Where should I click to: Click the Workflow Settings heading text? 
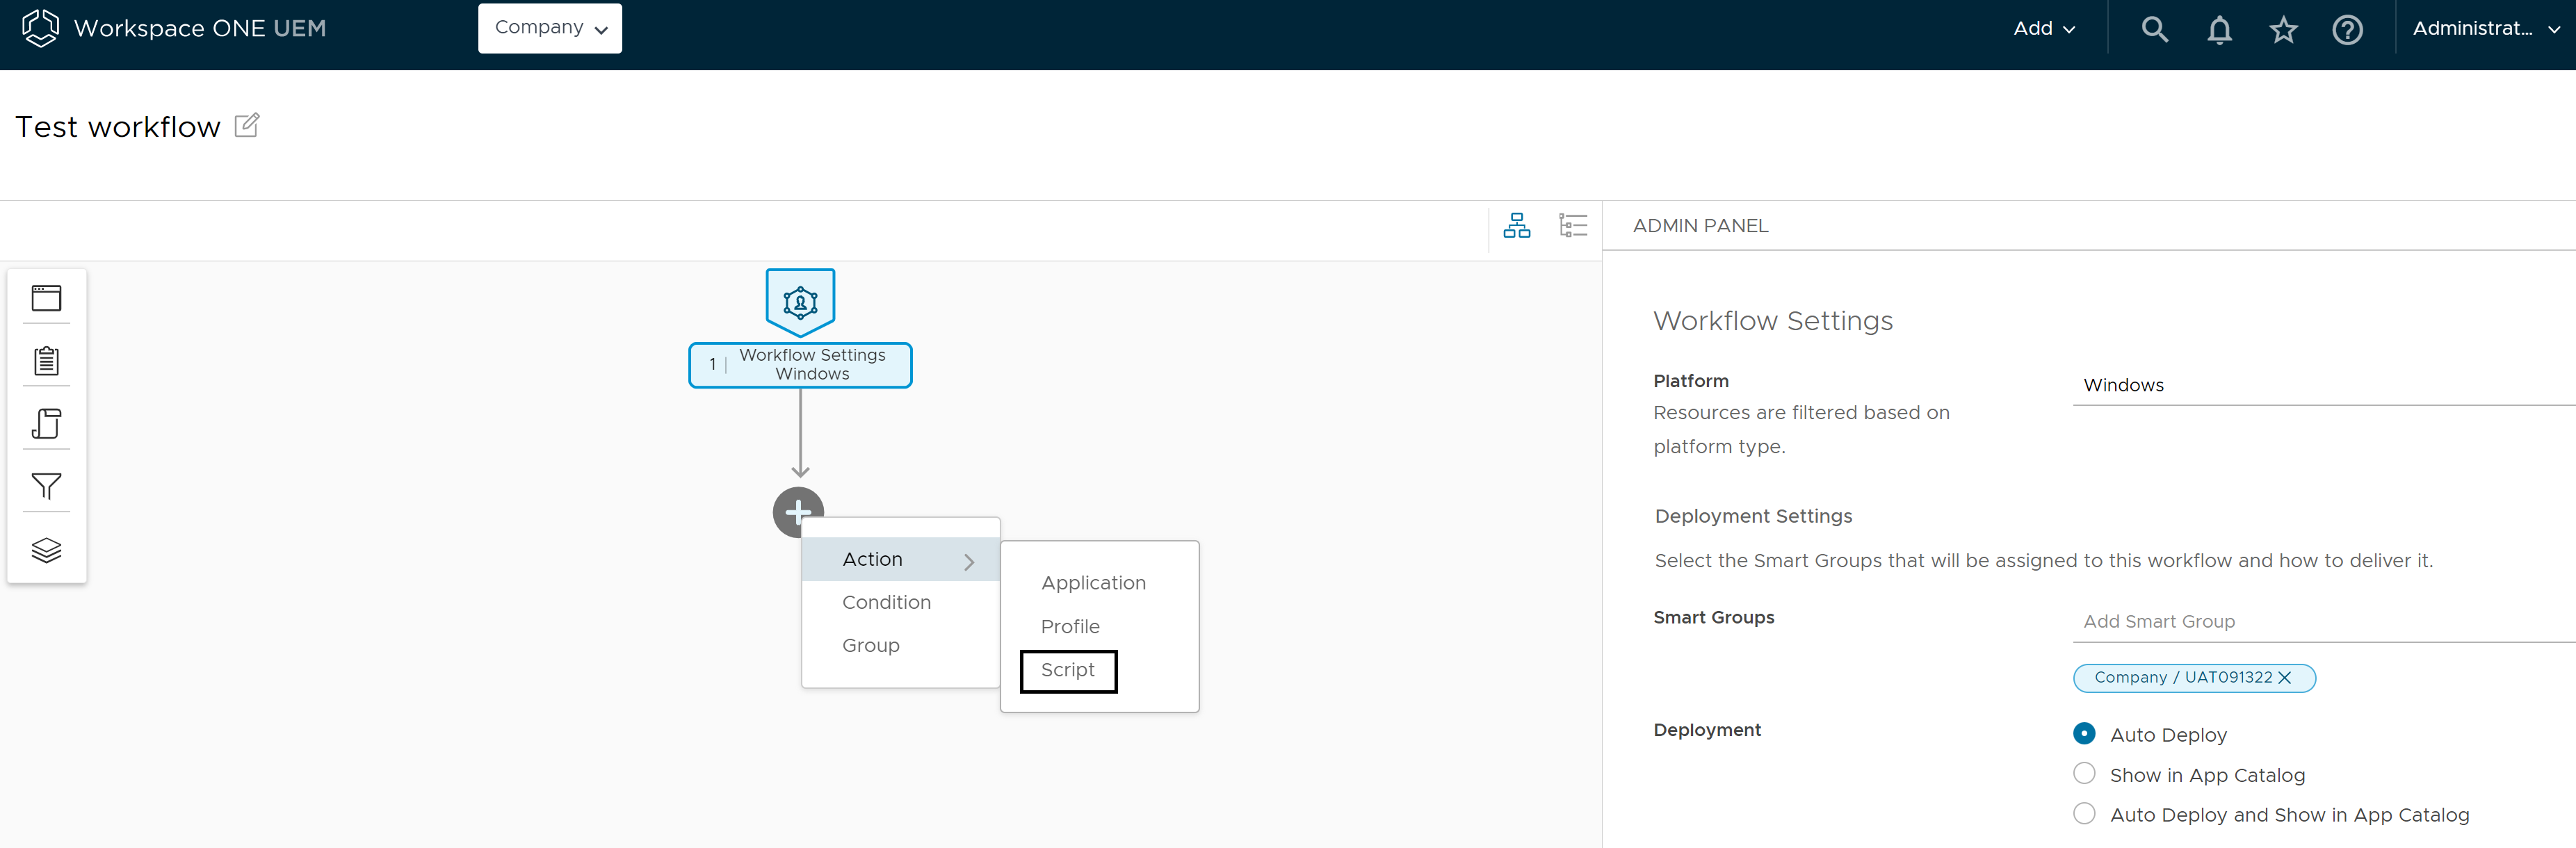click(x=1773, y=321)
